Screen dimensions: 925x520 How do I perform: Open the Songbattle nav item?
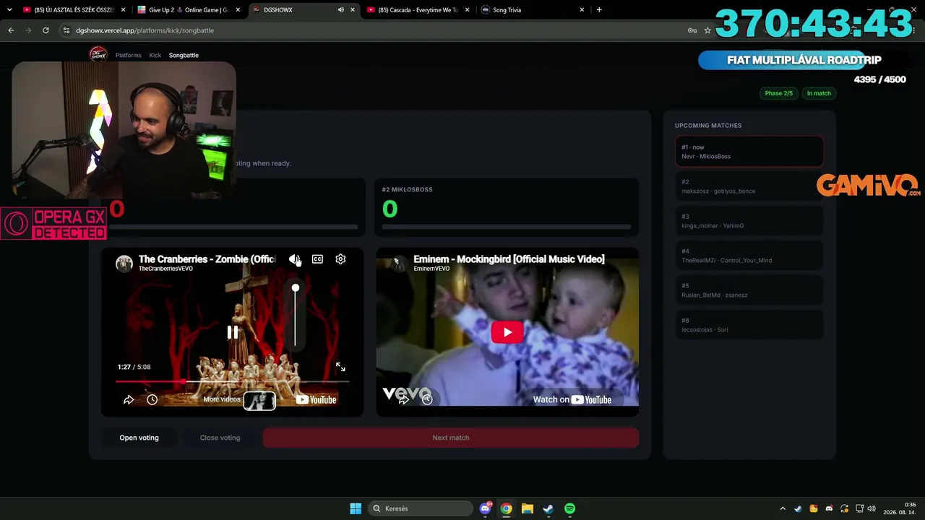pyautogui.click(x=184, y=55)
